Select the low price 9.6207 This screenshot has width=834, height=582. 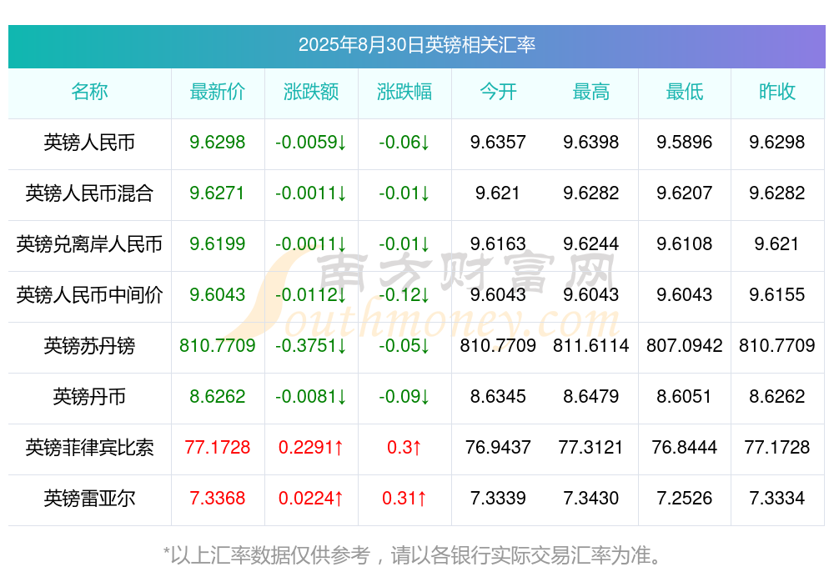point(684,193)
